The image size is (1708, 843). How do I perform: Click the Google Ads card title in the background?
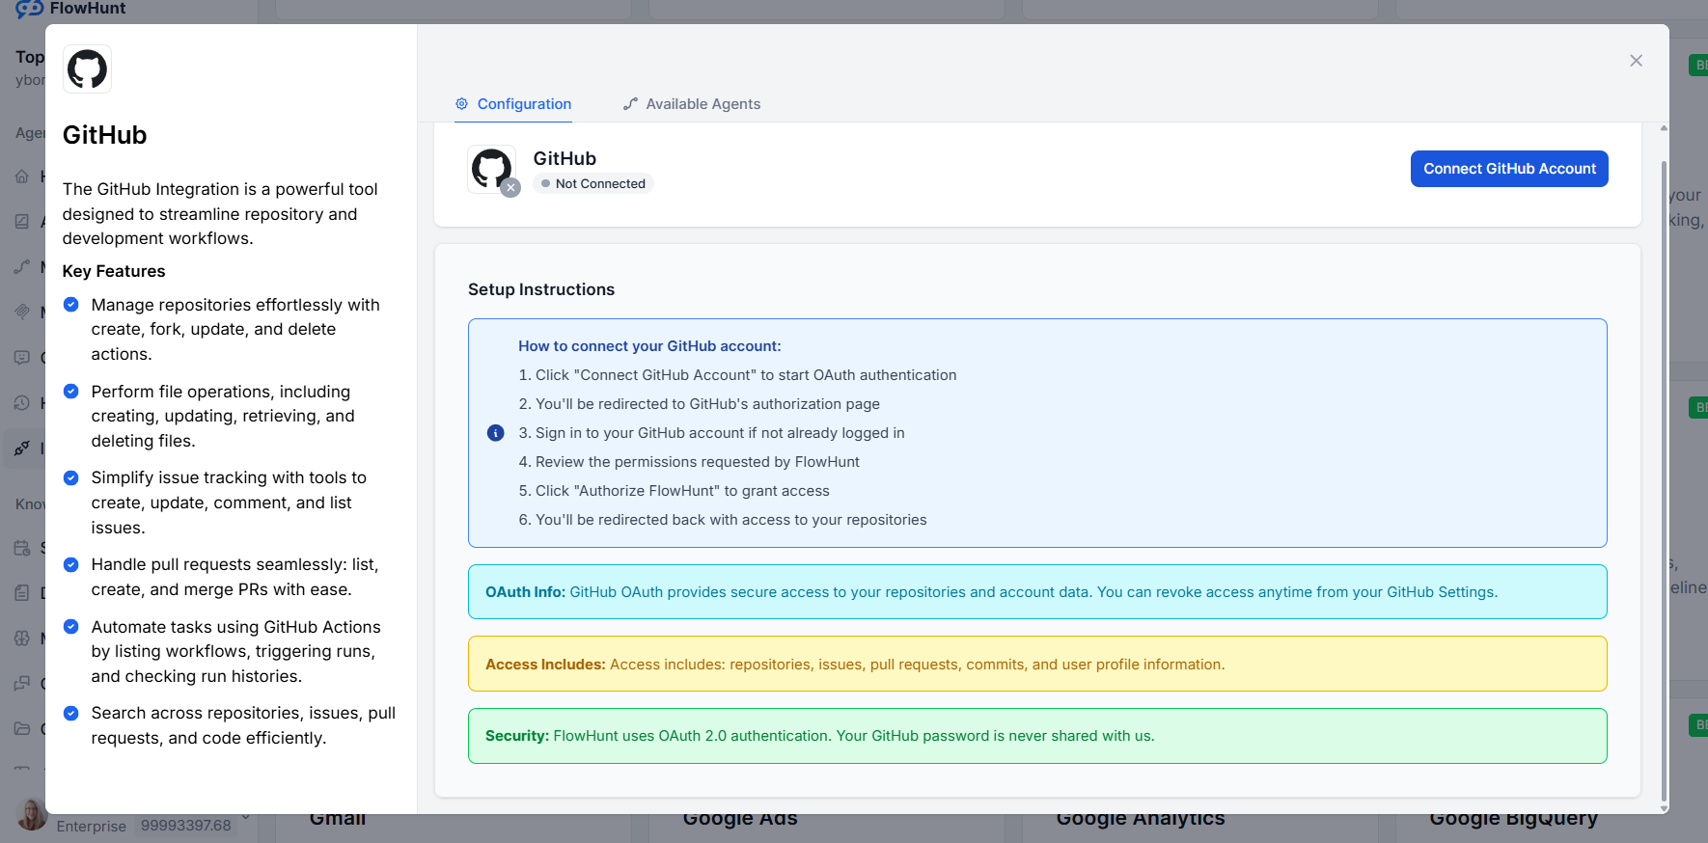740,820
